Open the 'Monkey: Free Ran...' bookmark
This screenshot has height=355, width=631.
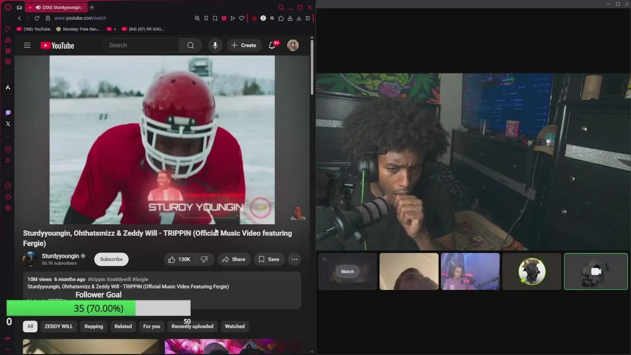coord(78,29)
